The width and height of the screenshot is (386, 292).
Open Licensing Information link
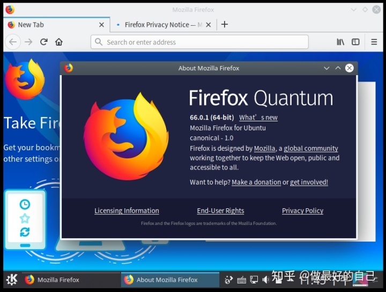pyautogui.click(x=127, y=211)
